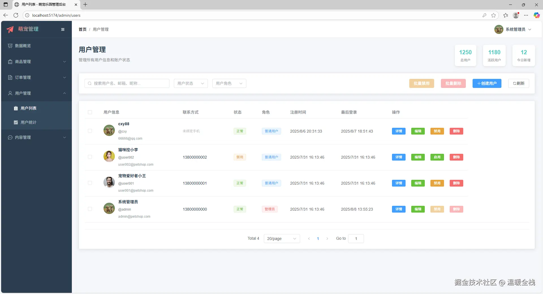Open browser settings ellipsis menu
The image size is (543, 294).
526,15
